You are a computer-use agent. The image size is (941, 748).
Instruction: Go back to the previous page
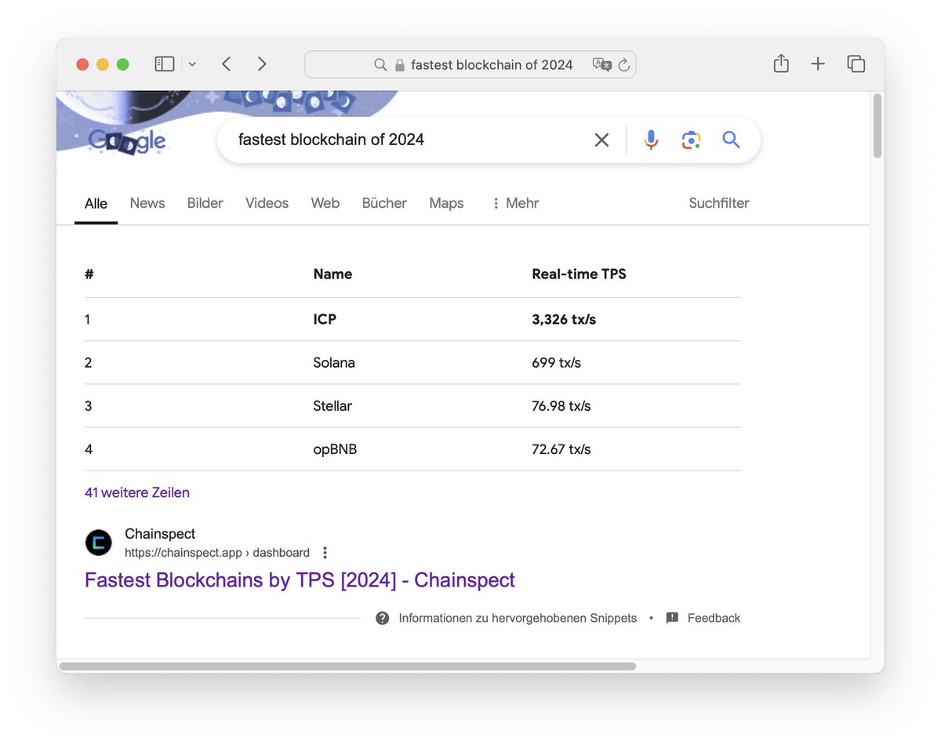coord(226,64)
